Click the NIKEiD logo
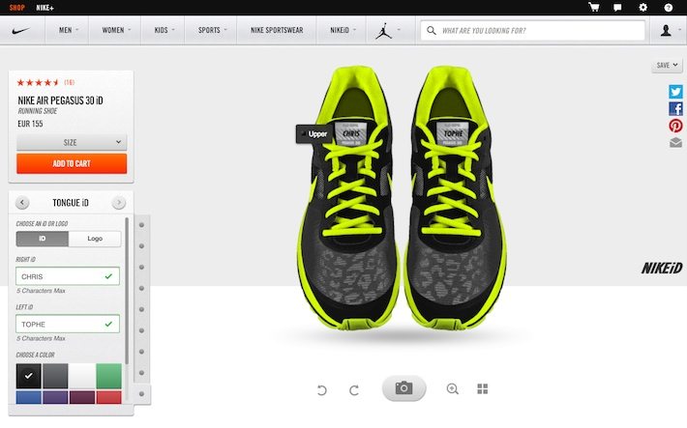This screenshot has width=687, height=428. tap(662, 268)
